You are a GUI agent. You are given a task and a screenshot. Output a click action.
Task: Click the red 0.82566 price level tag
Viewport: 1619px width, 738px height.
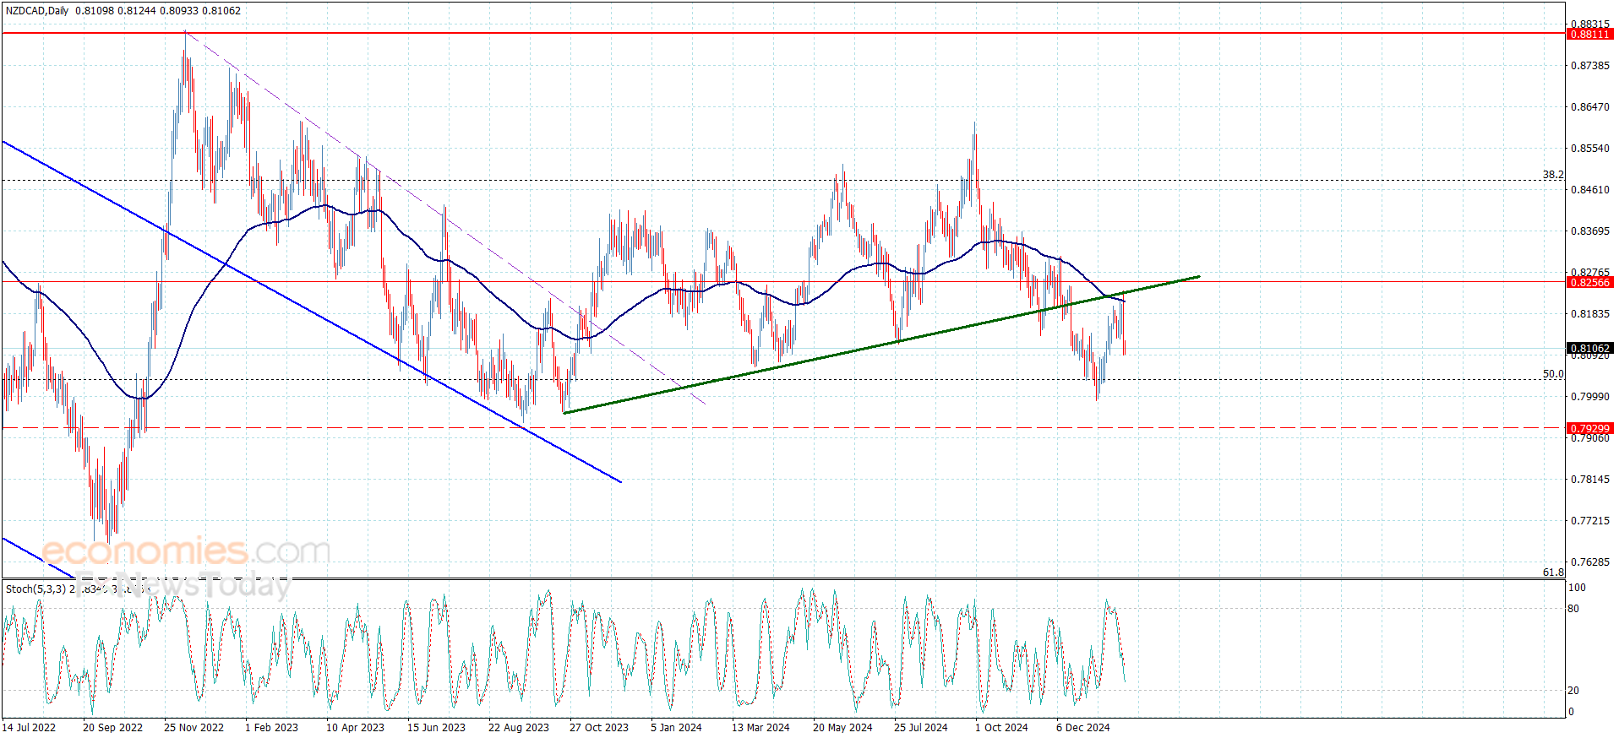[x=1589, y=283]
